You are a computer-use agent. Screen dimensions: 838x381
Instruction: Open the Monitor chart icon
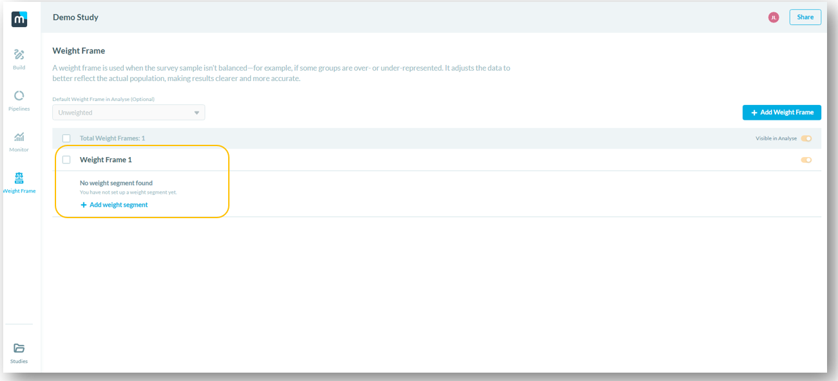(x=19, y=137)
